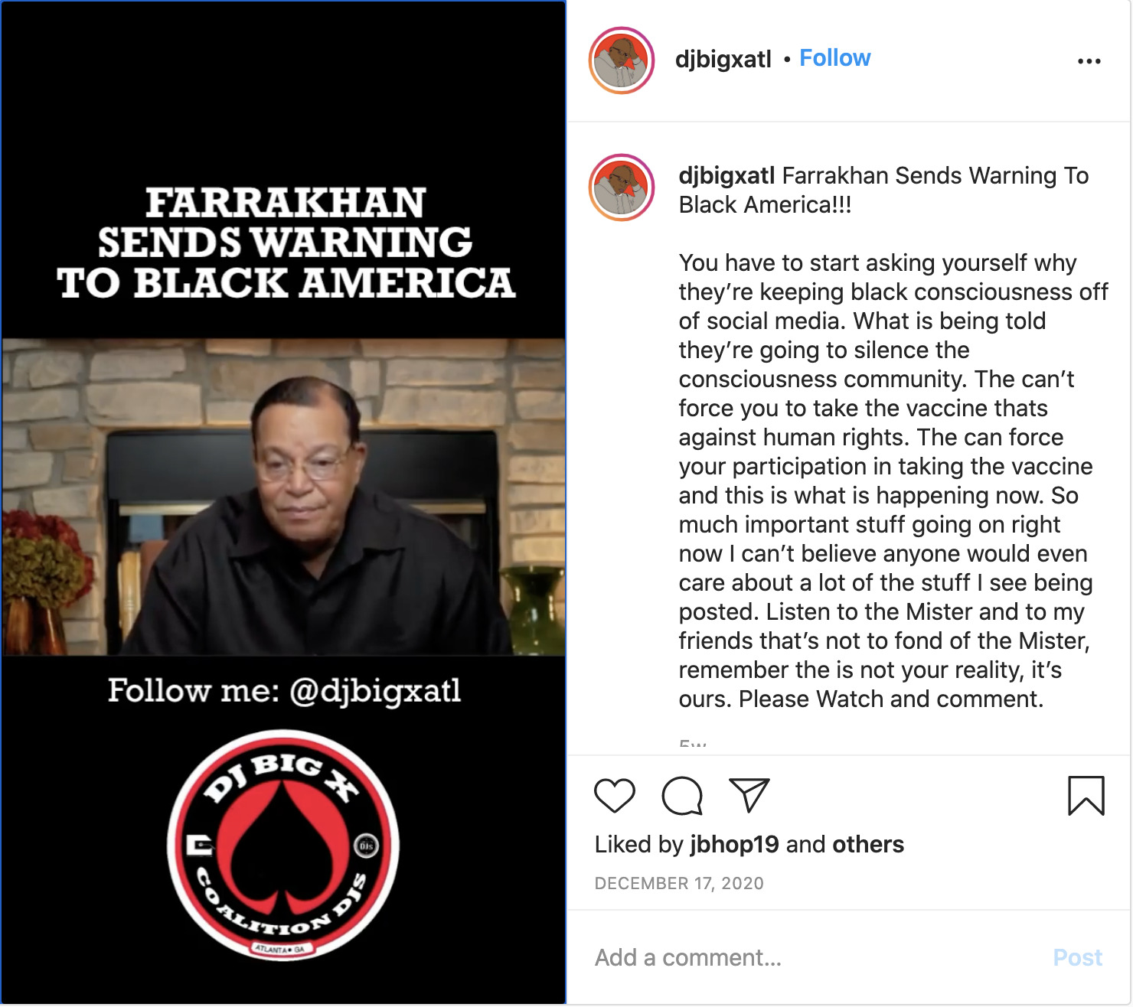Open comments via speech bubble icon
The image size is (1133, 1007).
pyautogui.click(x=682, y=796)
